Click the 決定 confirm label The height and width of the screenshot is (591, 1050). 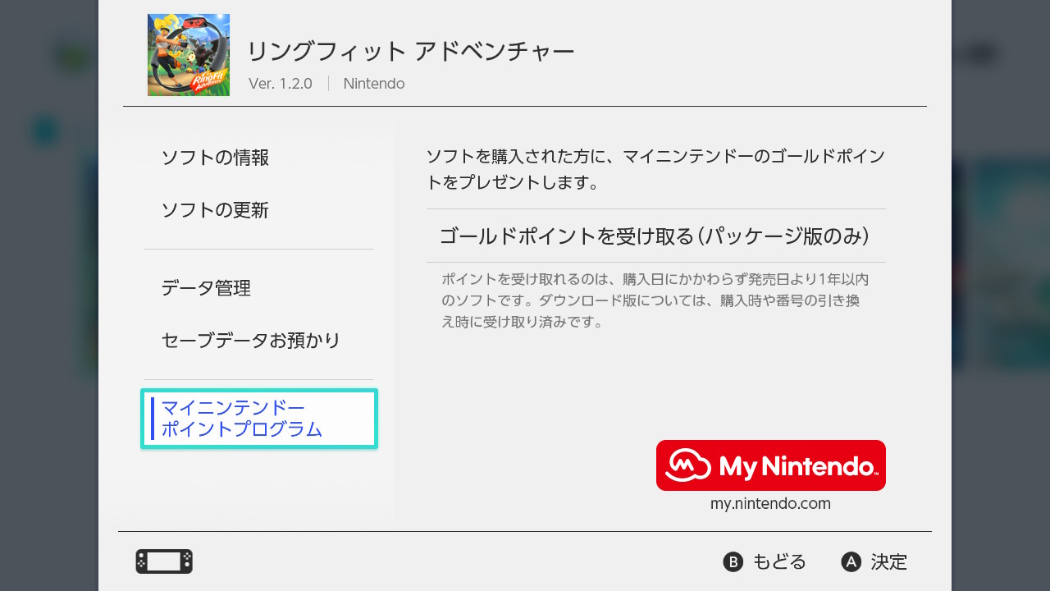(889, 562)
